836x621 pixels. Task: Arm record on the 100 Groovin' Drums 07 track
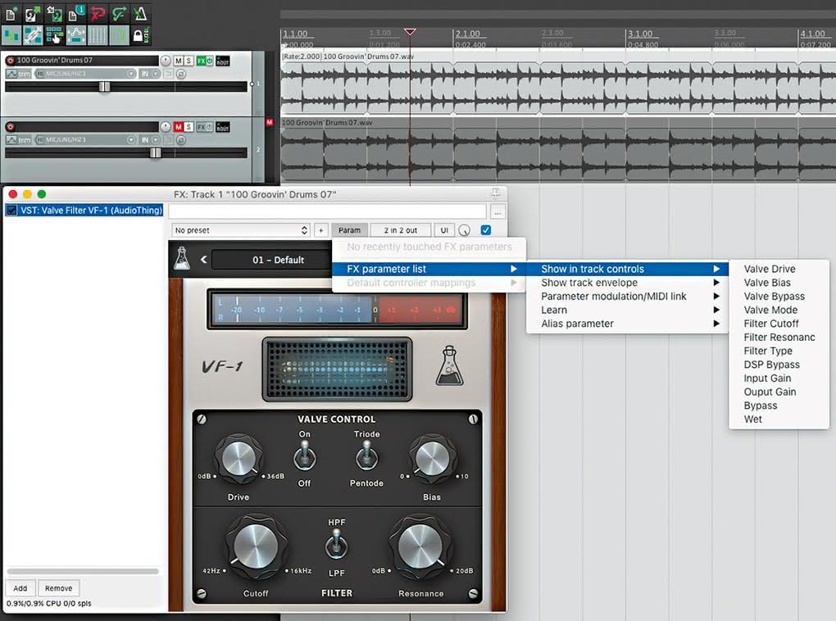point(10,61)
